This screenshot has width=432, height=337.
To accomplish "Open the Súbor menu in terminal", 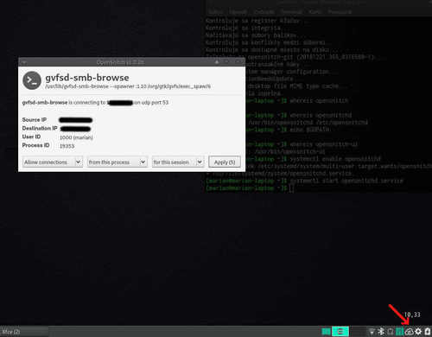I will 215,12.
